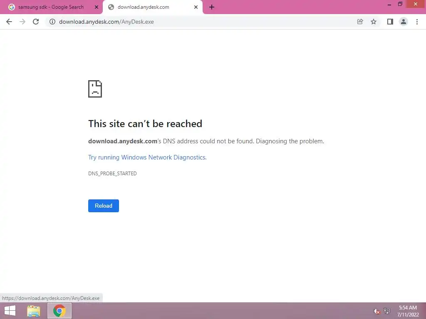Reload the page using the toolbar refresh icon
The height and width of the screenshot is (319, 426).
(x=36, y=22)
